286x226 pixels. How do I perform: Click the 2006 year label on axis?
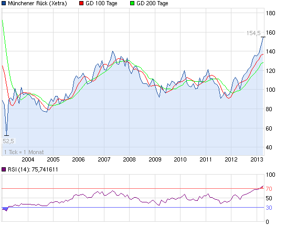pos(78,159)
